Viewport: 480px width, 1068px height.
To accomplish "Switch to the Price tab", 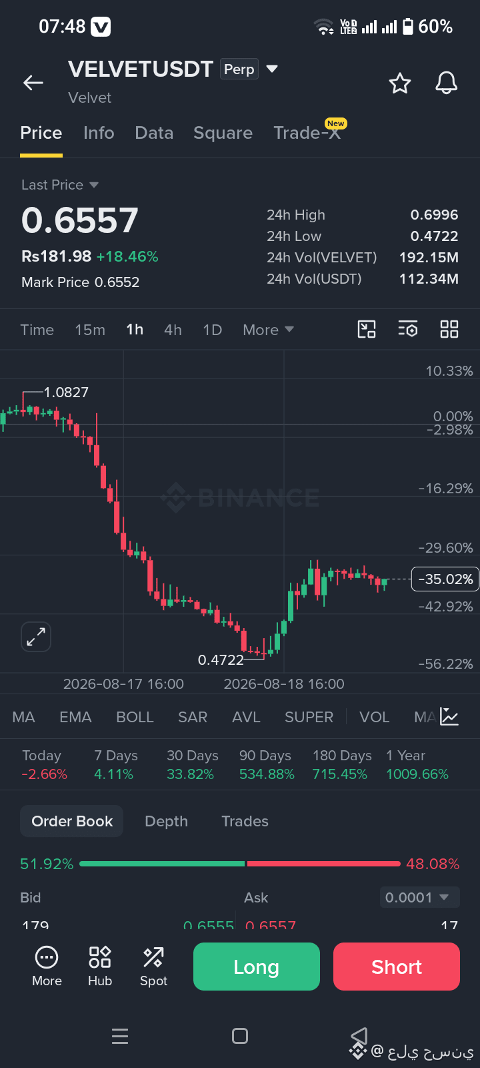I will (x=41, y=133).
